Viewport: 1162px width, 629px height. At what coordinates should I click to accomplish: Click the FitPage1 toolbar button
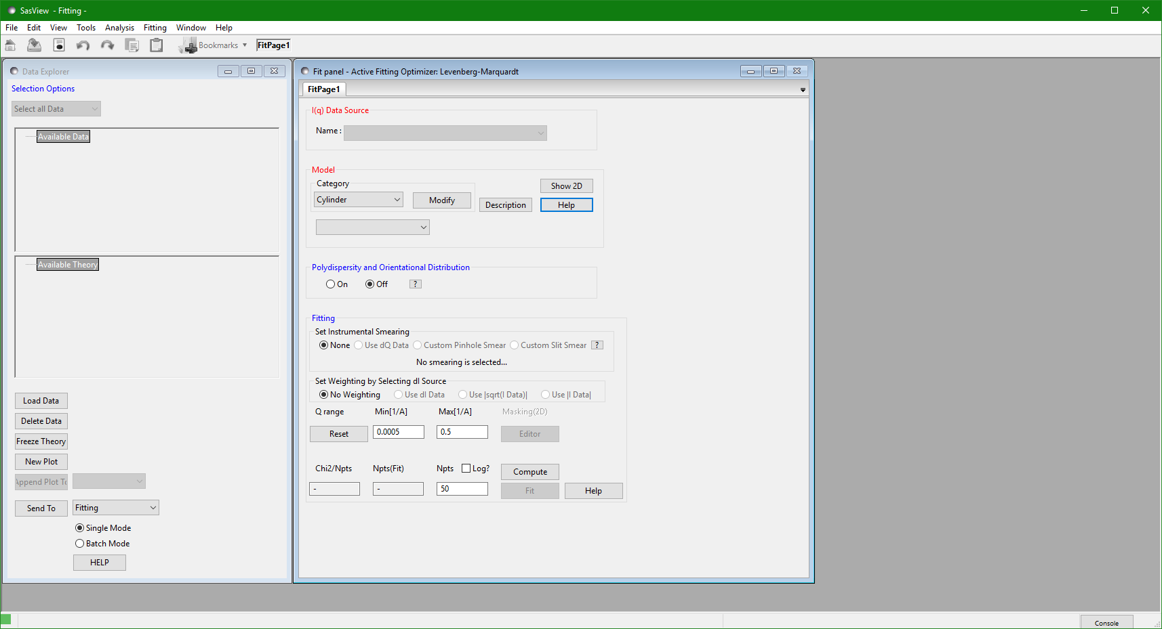274,45
